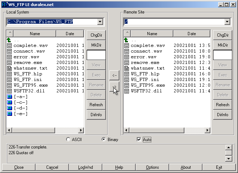Select the local drive [-e-] icon
Viewport: 238px width, 173px height.
click(x=9, y=114)
